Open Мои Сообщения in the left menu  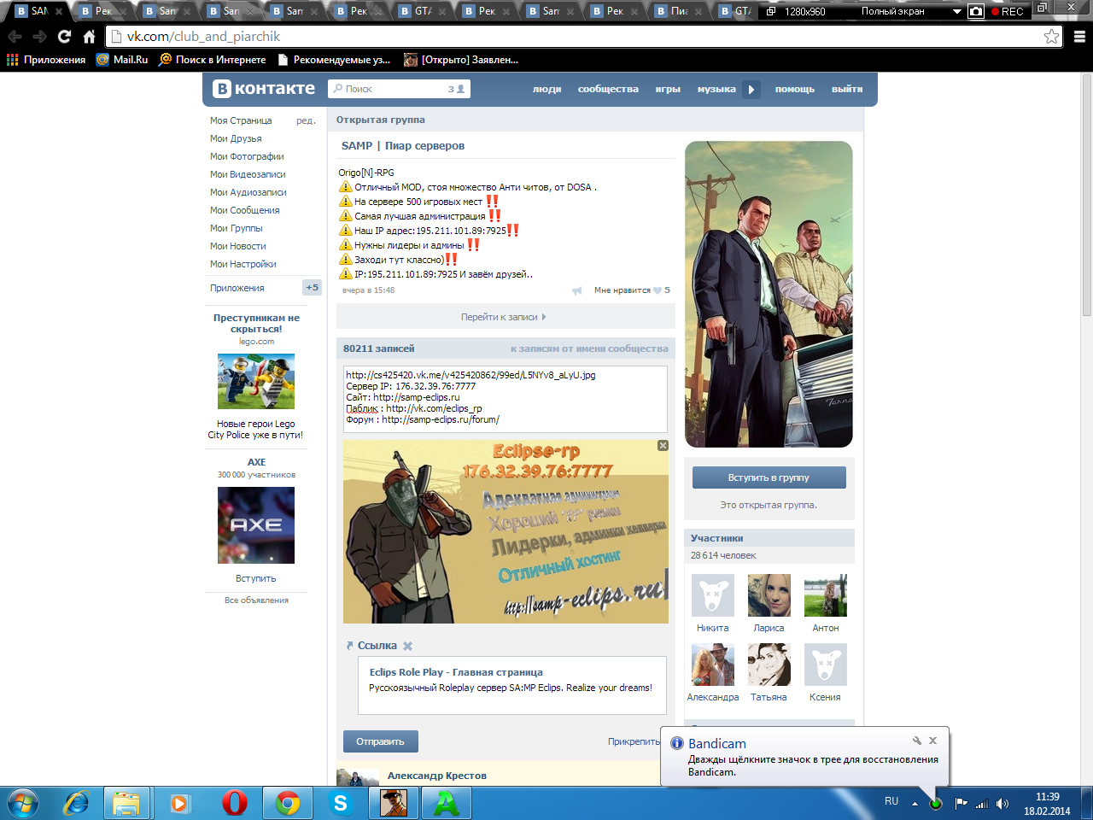245,210
